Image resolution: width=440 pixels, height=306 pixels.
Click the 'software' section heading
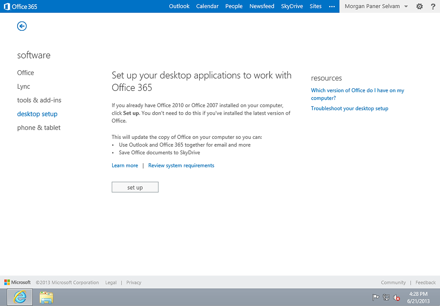(x=34, y=55)
